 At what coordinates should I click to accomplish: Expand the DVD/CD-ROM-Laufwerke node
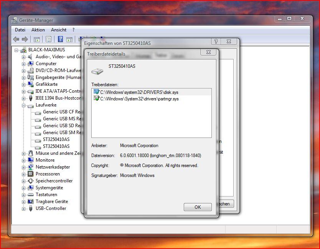pos(24,71)
